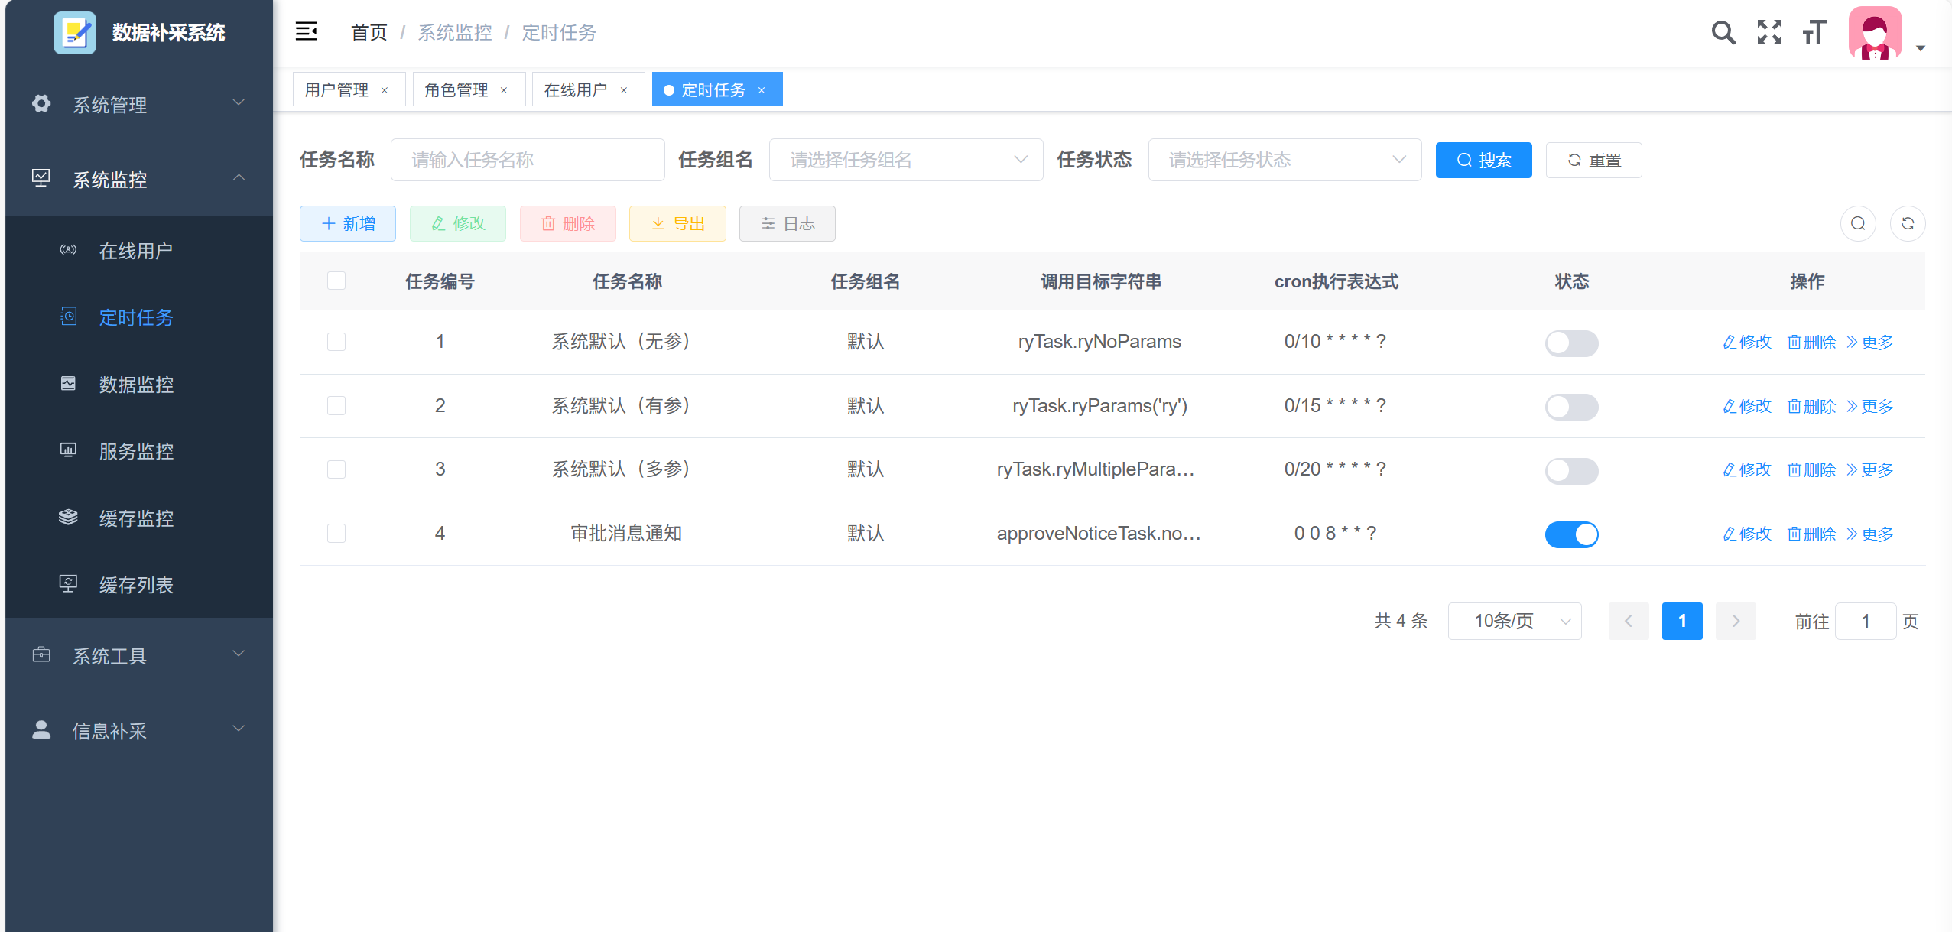The height and width of the screenshot is (932, 1952).
Task: Click the 新增 button
Action: (348, 223)
